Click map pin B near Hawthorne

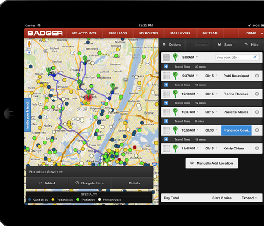click(x=48, y=71)
